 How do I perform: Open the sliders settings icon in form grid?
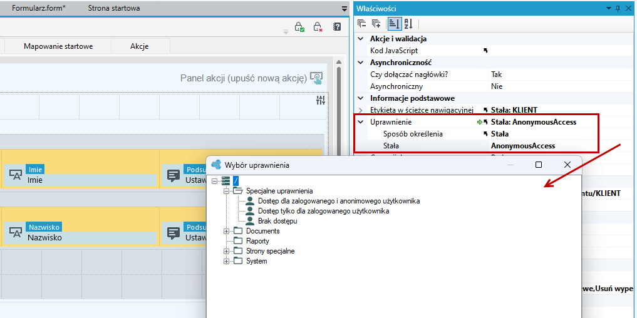click(321, 100)
